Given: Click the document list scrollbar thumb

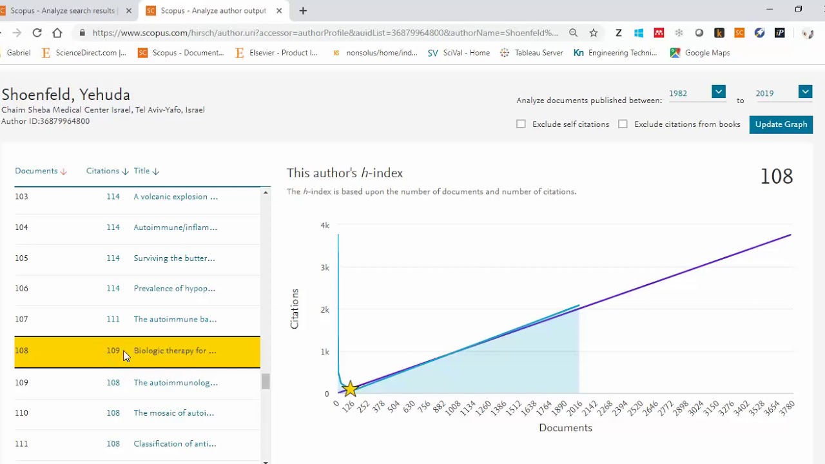Looking at the screenshot, I should (265, 382).
